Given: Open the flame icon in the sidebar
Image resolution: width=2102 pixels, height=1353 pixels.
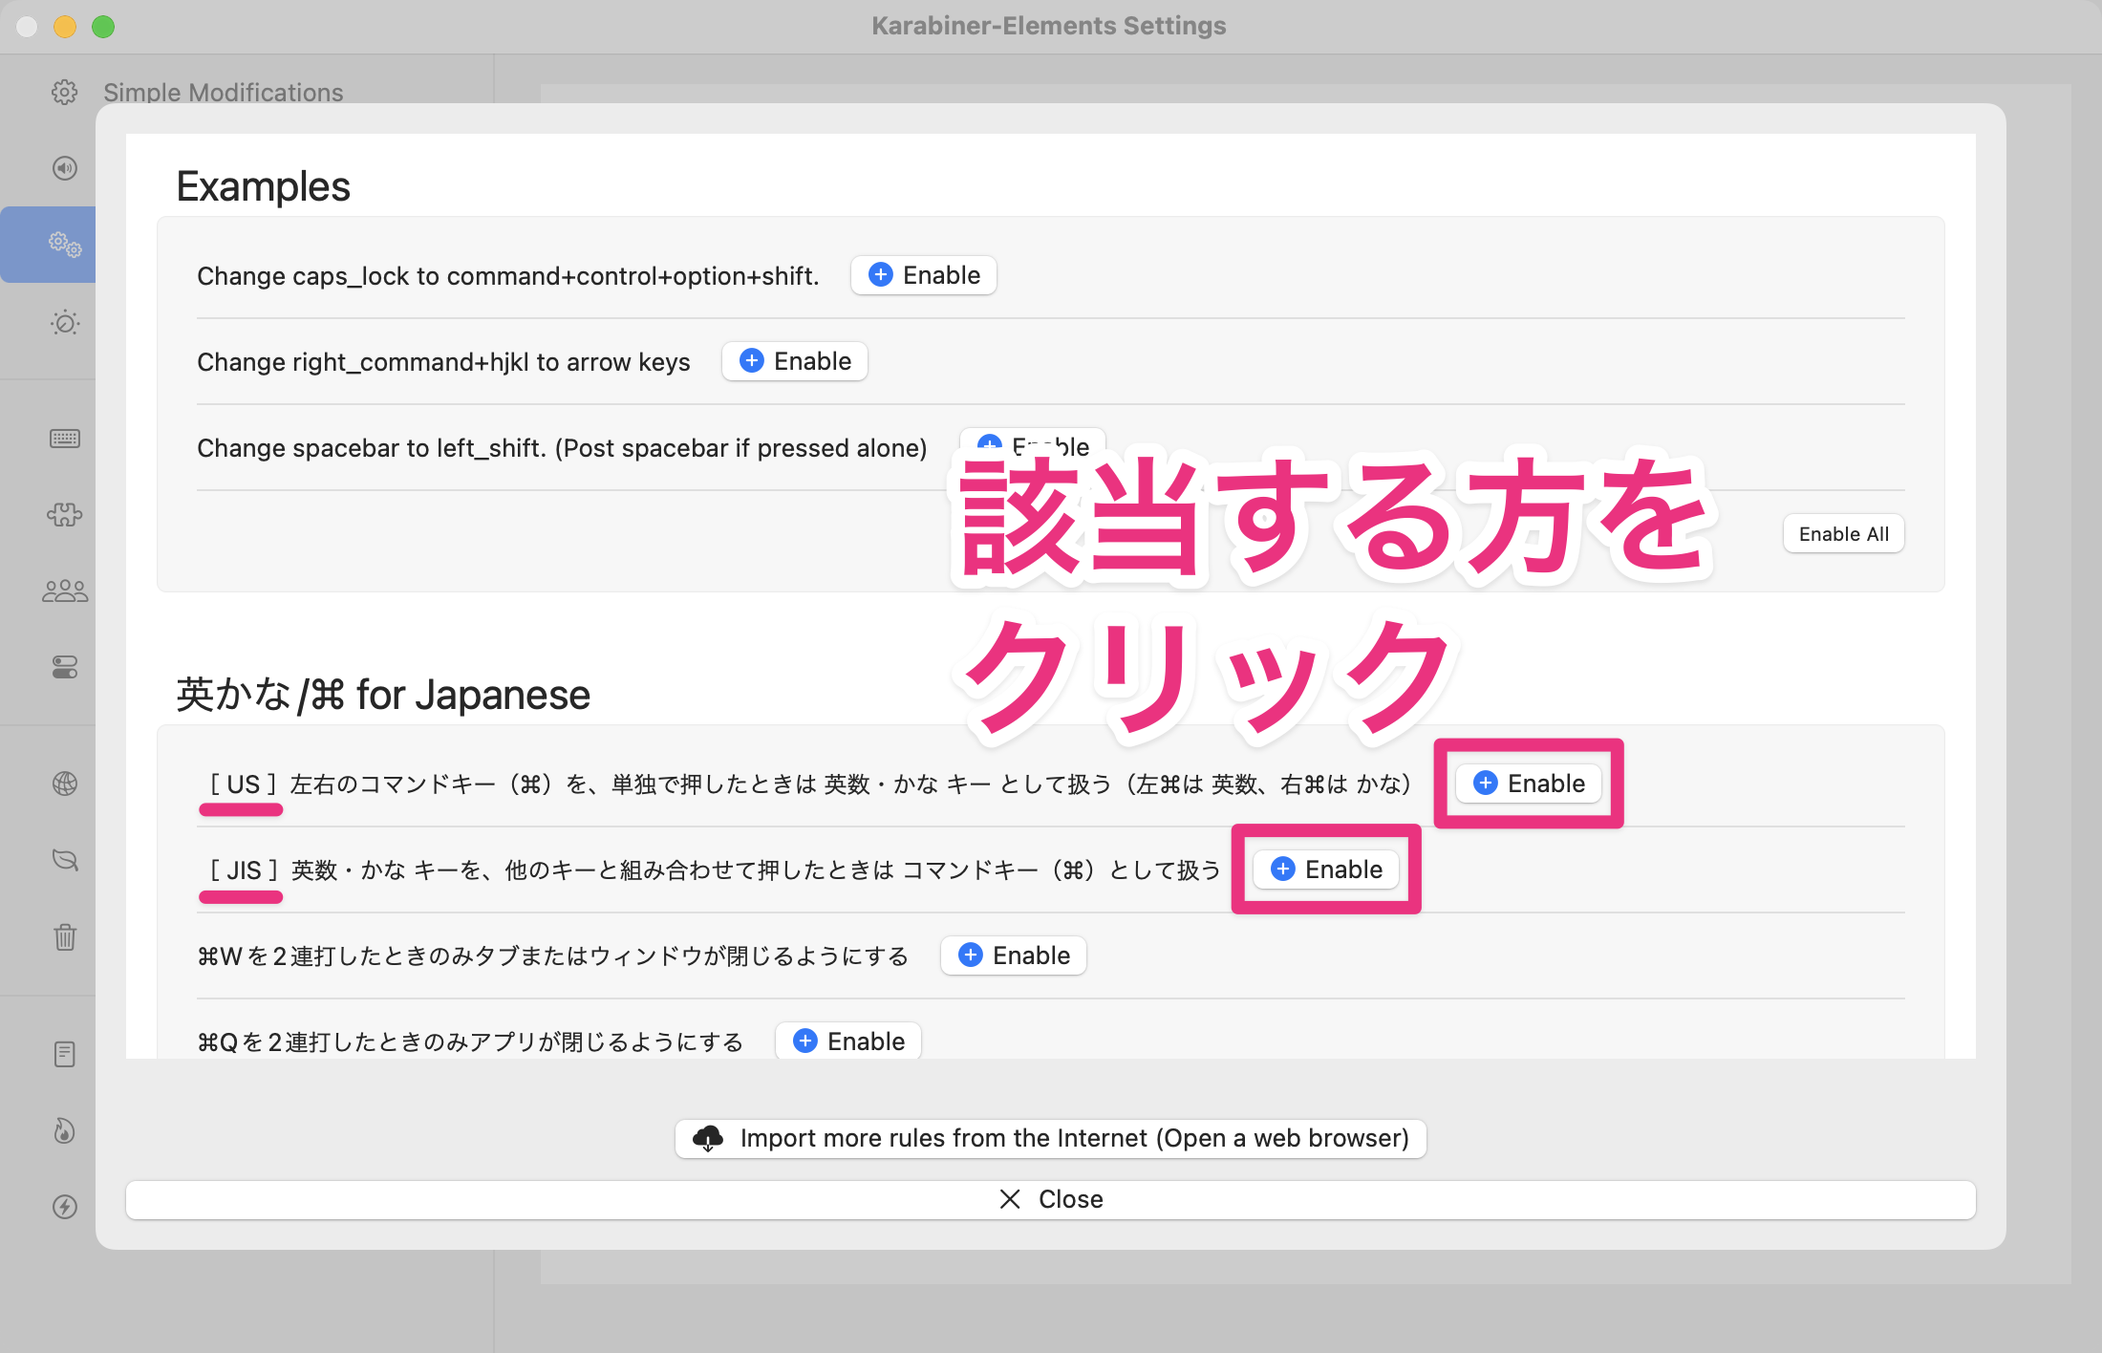Looking at the screenshot, I should [64, 1130].
